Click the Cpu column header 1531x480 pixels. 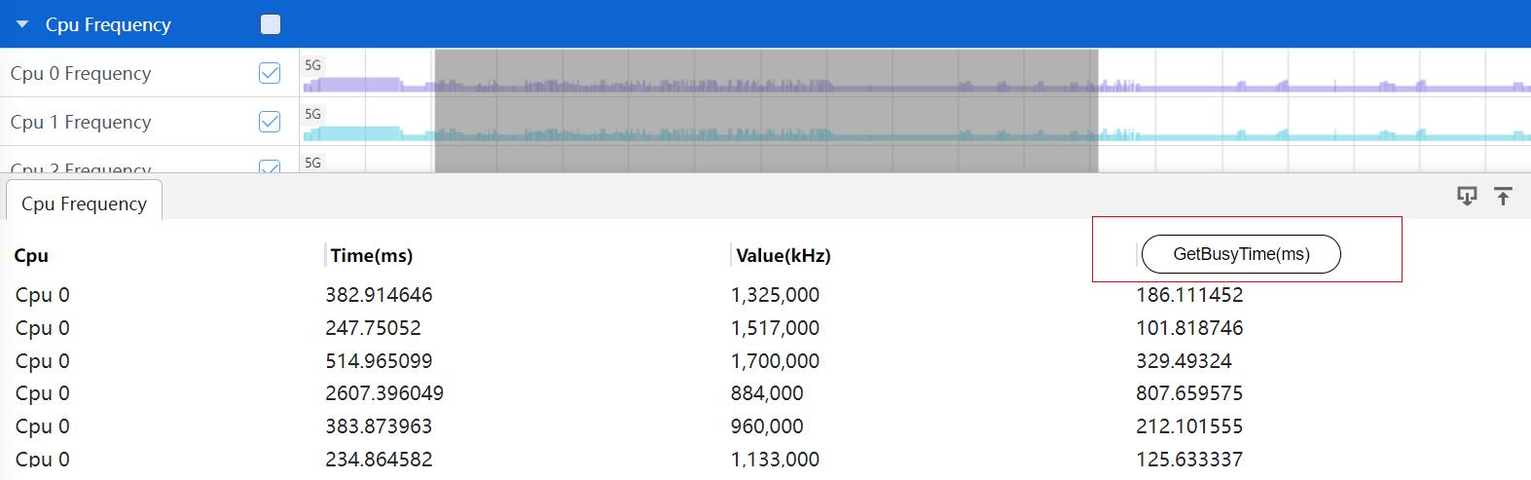click(31, 256)
